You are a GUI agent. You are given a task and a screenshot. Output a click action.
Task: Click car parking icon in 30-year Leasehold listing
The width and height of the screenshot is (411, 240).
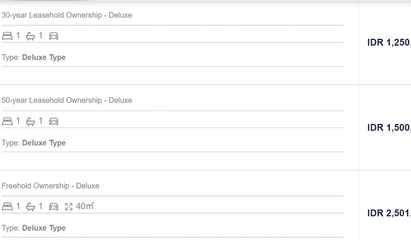click(x=54, y=36)
